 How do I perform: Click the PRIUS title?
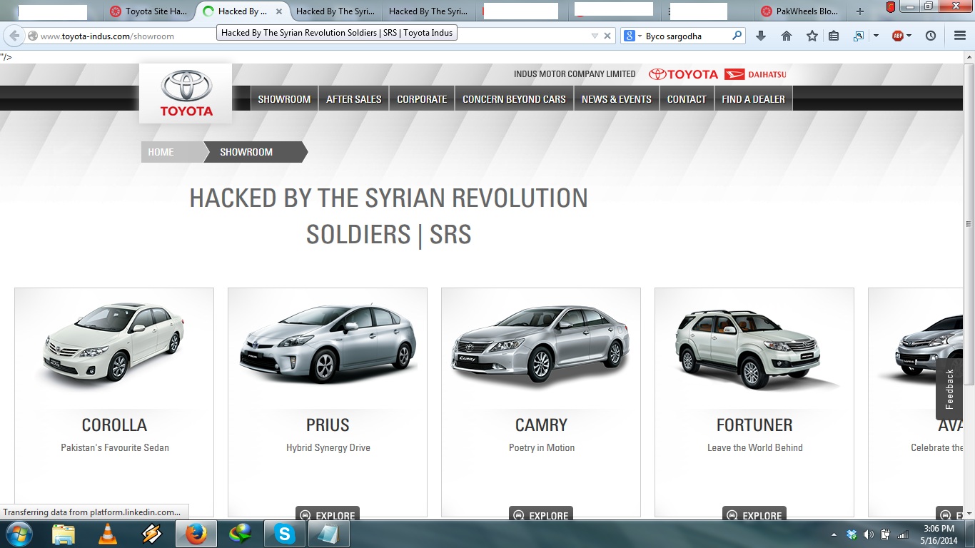328,425
